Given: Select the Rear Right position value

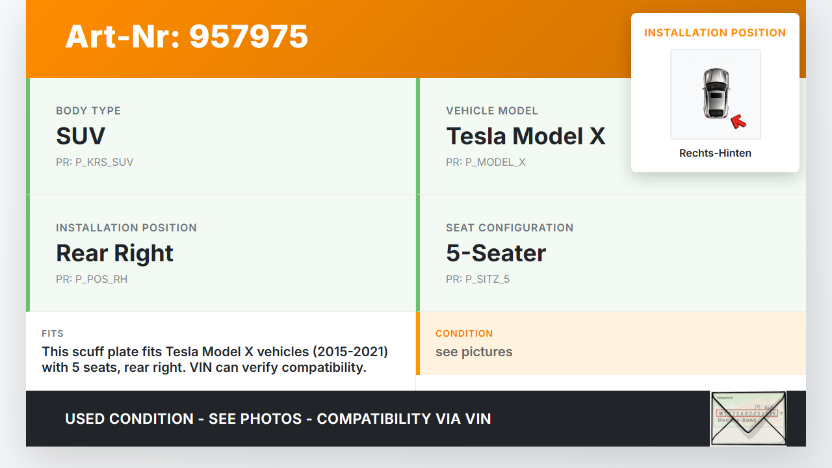Looking at the screenshot, I should pos(114,253).
